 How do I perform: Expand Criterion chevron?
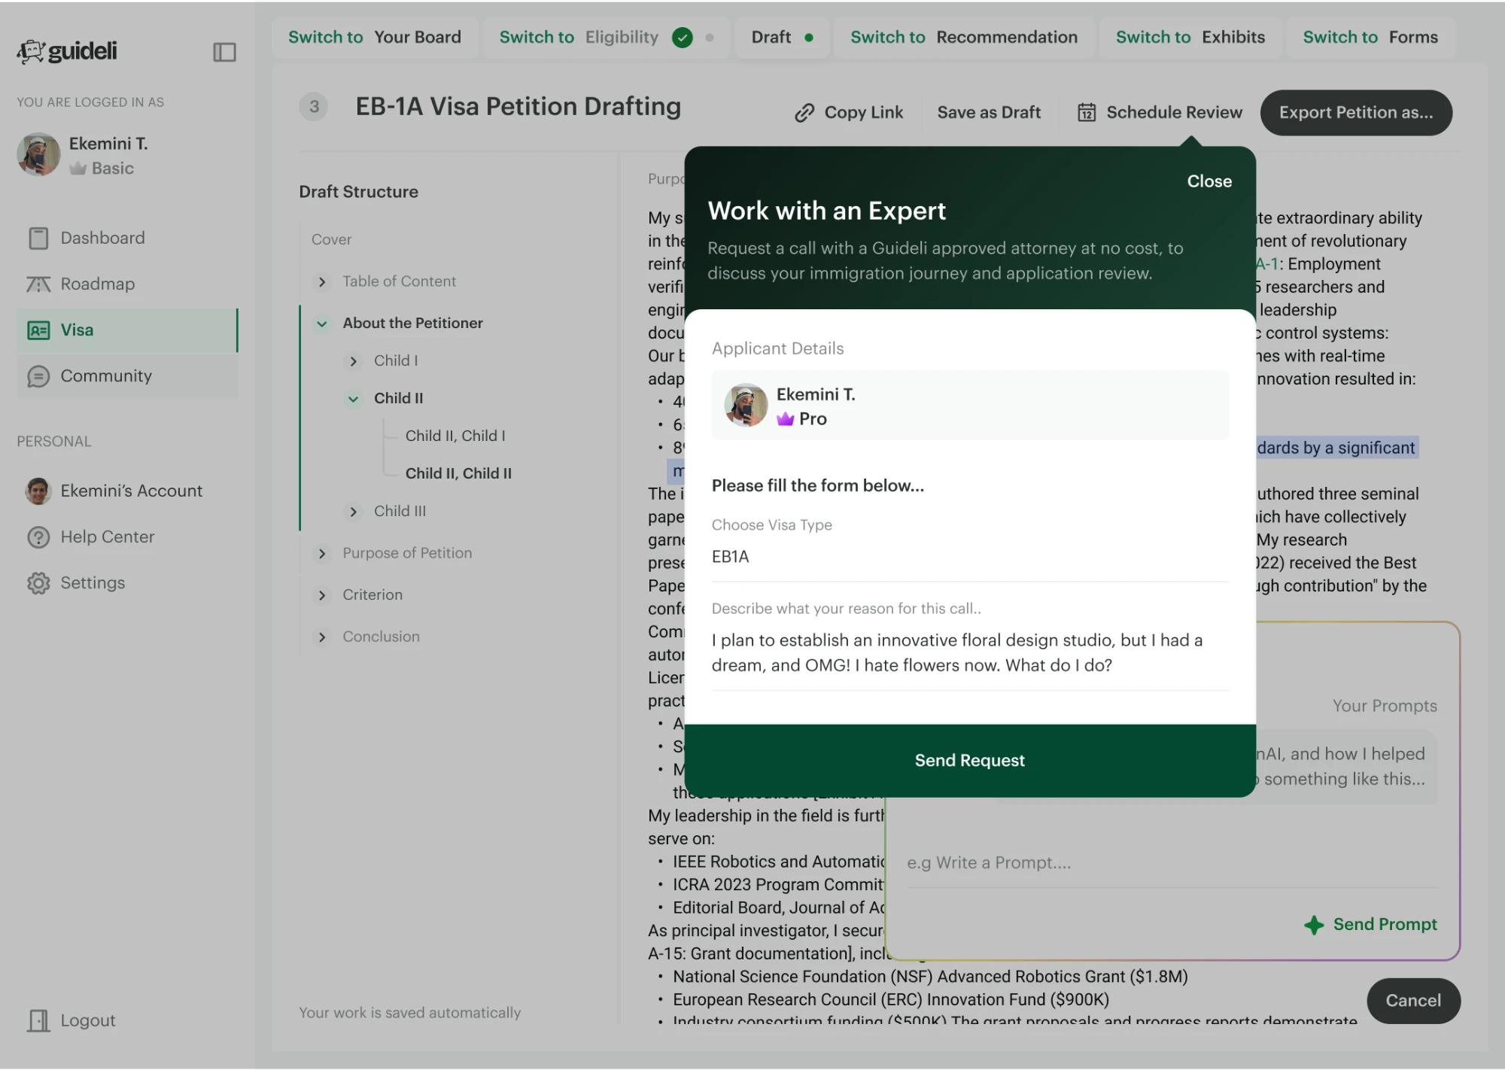[322, 595]
